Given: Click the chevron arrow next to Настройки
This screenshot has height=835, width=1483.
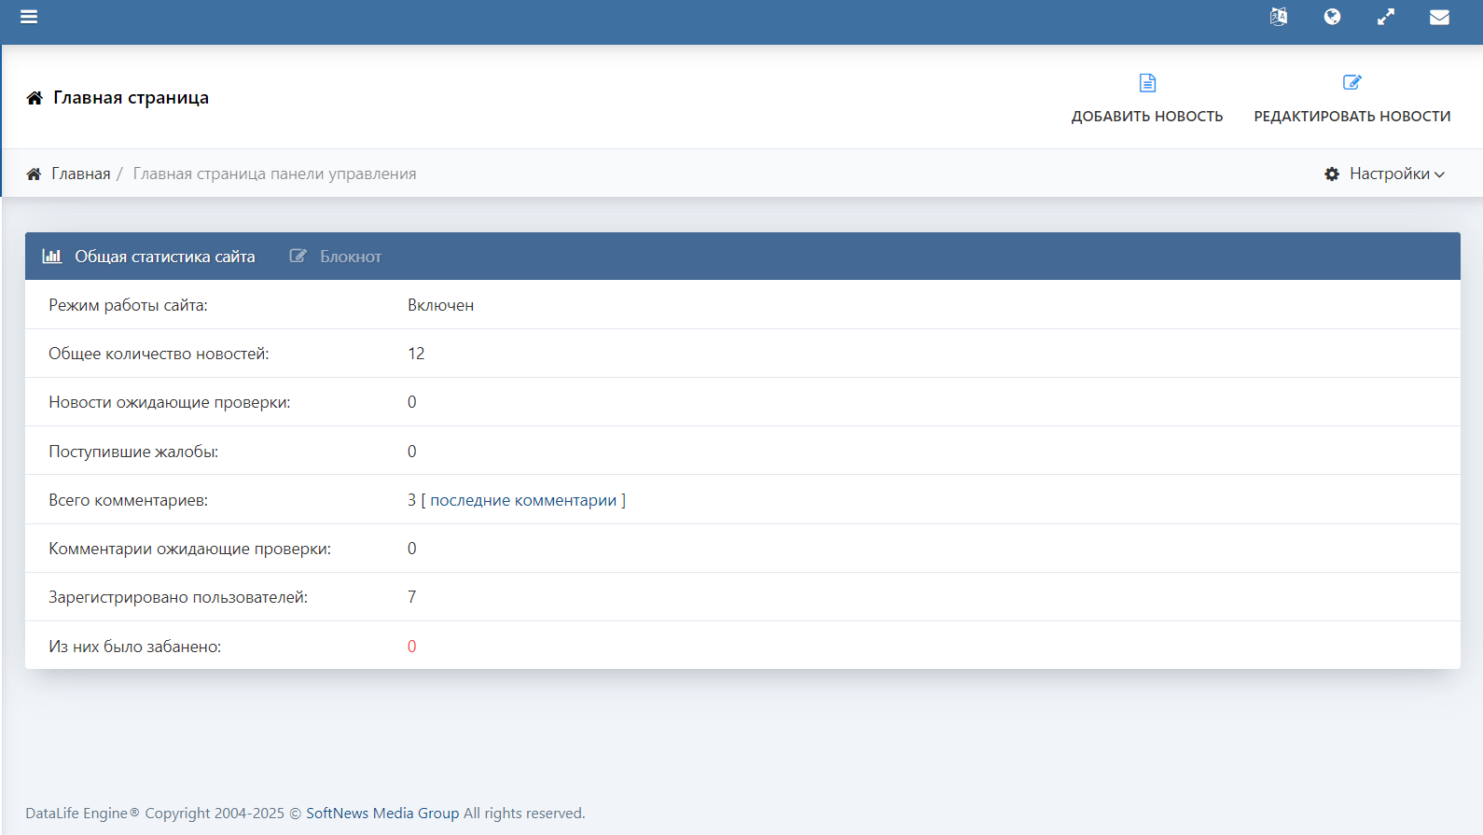Looking at the screenshot, I should (1439, 175).
